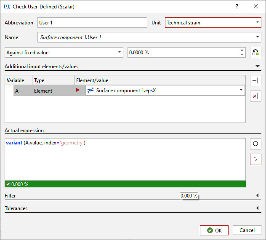This screenshot has height=240, width=266.
Task: Increase the fixed value with up arrow
Action: (242, 50)
